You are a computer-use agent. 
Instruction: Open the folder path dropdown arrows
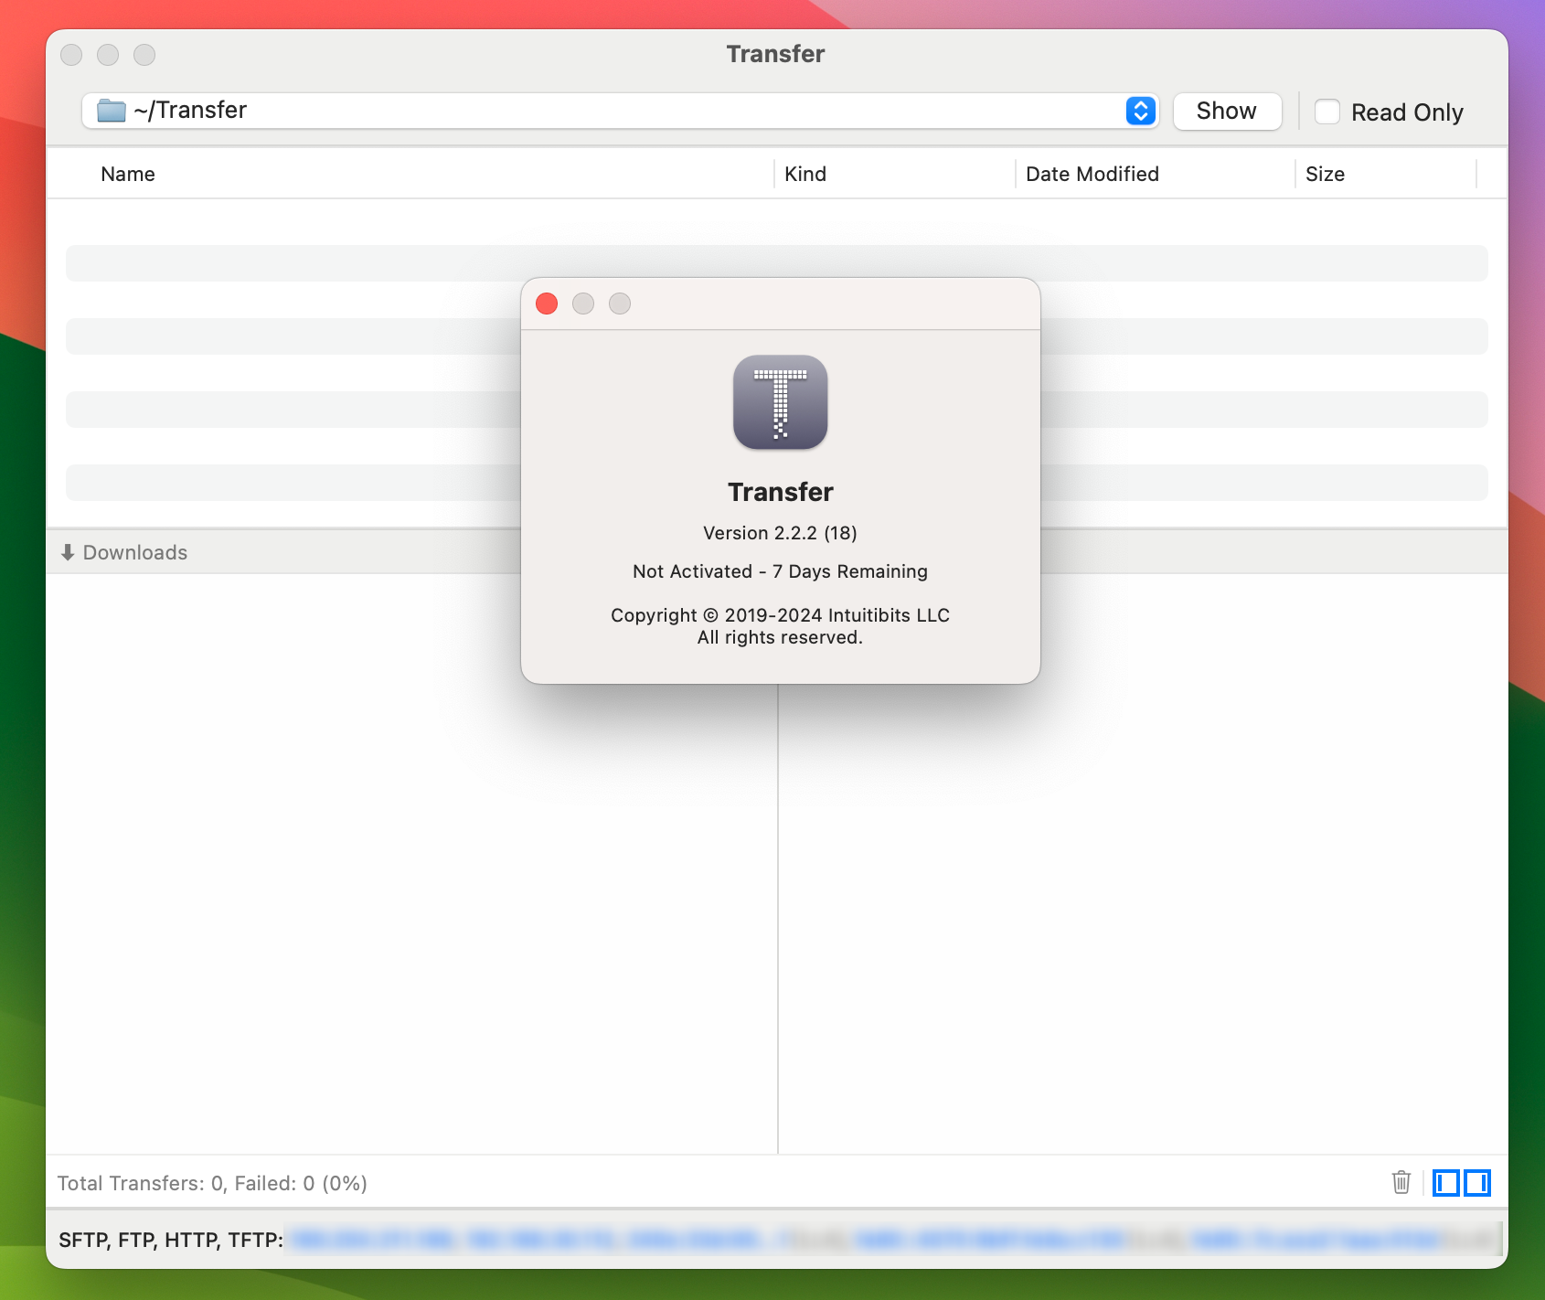pyautogui.click(x=1141, y=111)
